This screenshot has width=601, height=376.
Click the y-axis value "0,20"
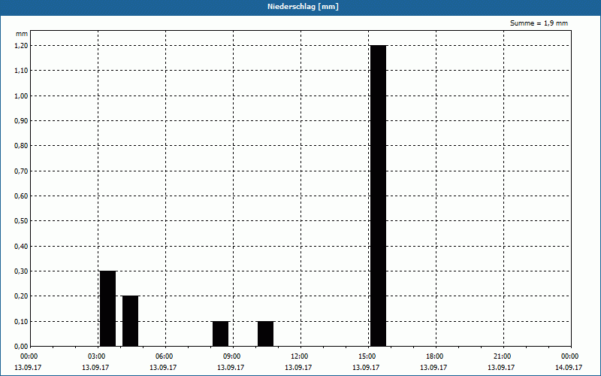[21, 296]
